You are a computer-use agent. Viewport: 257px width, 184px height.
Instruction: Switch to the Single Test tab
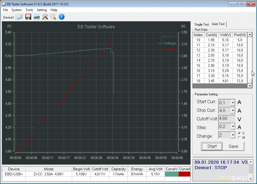click(202, 24)
